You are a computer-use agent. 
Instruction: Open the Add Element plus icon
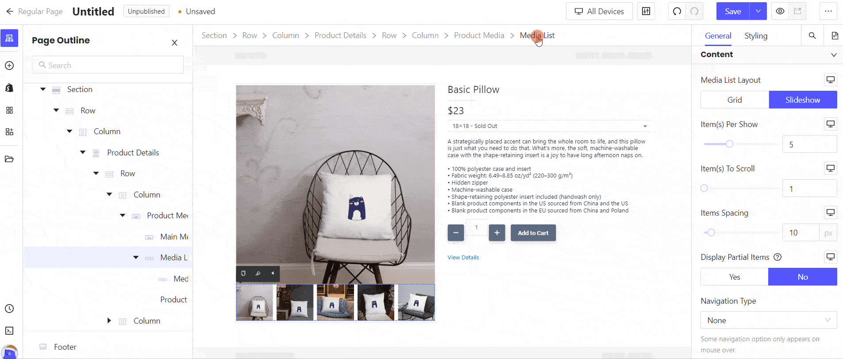tap(9, 66)
